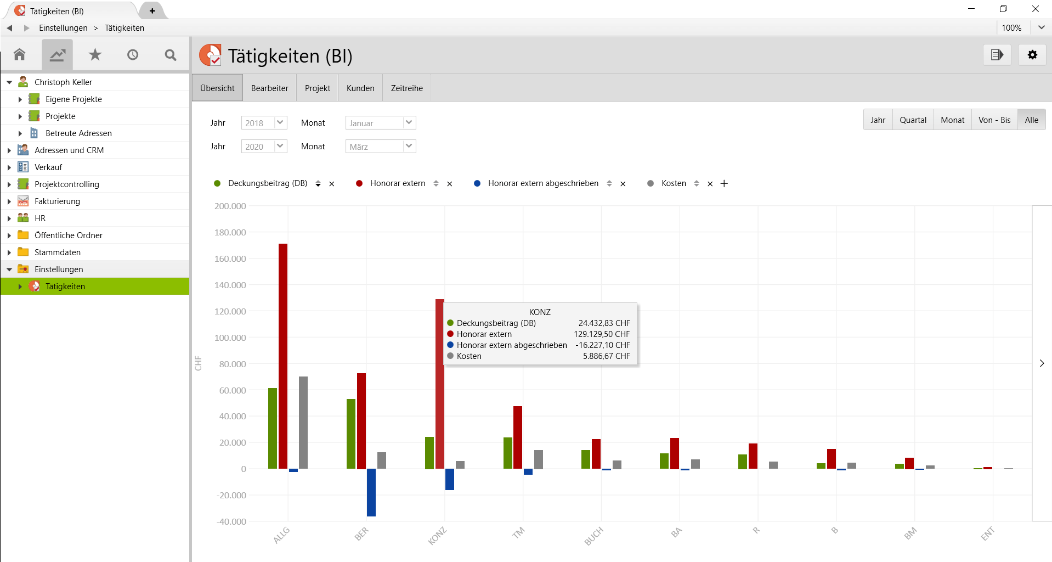Add a new series with plus button
The height and width of the screenshot is (562, 1052).
point(723,183)
